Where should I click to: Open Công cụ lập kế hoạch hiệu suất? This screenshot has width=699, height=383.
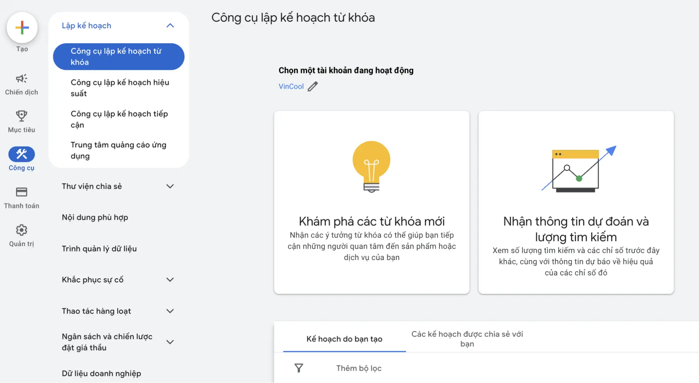click(120, 88)
